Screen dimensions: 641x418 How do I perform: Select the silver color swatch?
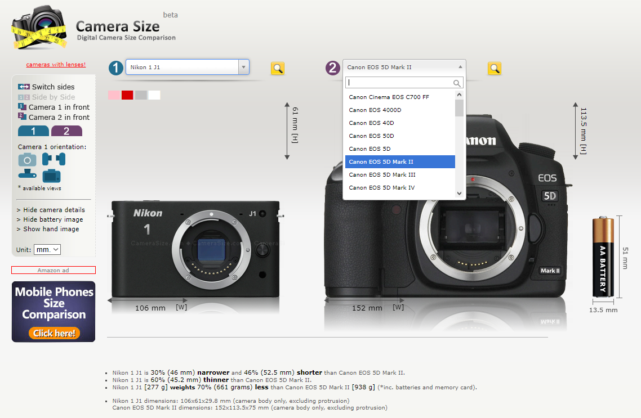[x=141, y=95]
